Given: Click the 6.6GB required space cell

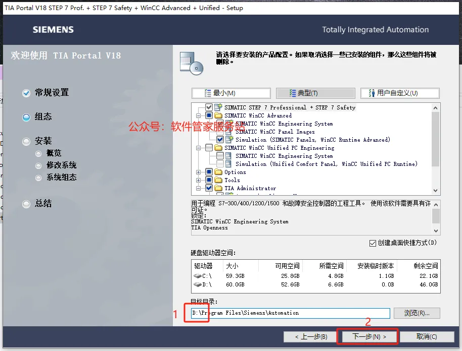Looking at the screenshot, I should click(336, 284).
